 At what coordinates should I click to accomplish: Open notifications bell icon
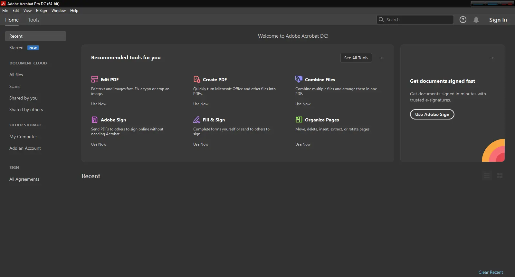[476, 20]
